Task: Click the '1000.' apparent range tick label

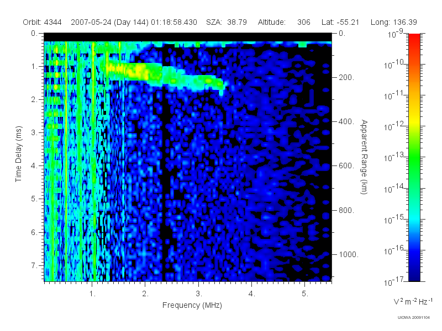Action: coord(348,254)
